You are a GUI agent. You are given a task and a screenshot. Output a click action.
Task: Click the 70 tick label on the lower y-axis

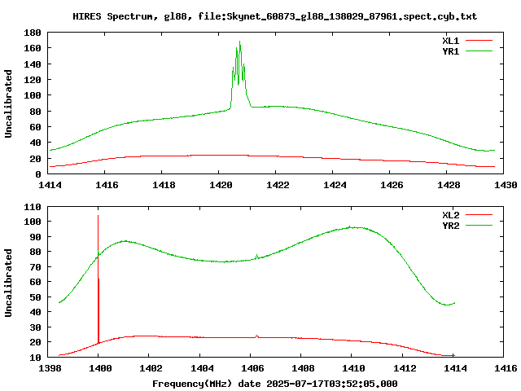(x=36, y=267)
